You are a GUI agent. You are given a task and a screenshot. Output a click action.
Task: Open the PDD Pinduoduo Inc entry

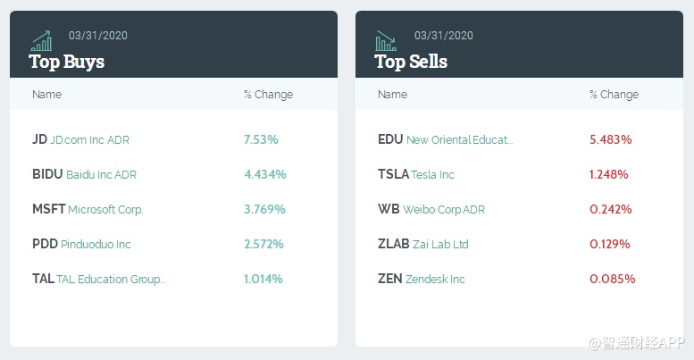[x=81, y=244]
